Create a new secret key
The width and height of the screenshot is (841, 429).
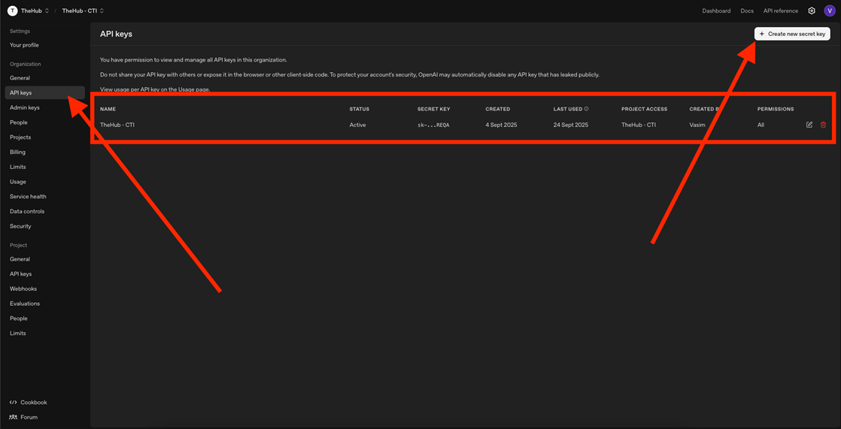click(792, 34)
